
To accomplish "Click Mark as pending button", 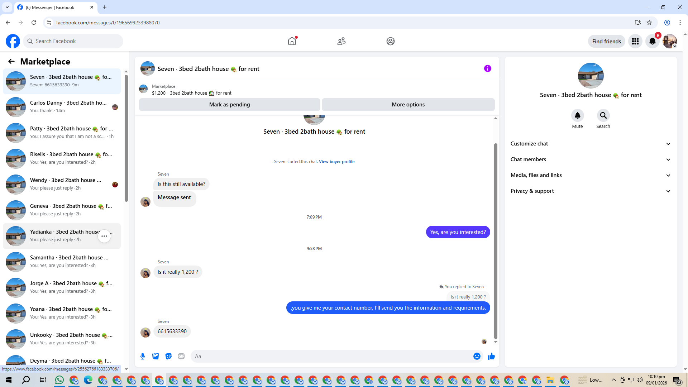I will click(x=229, y=105).
